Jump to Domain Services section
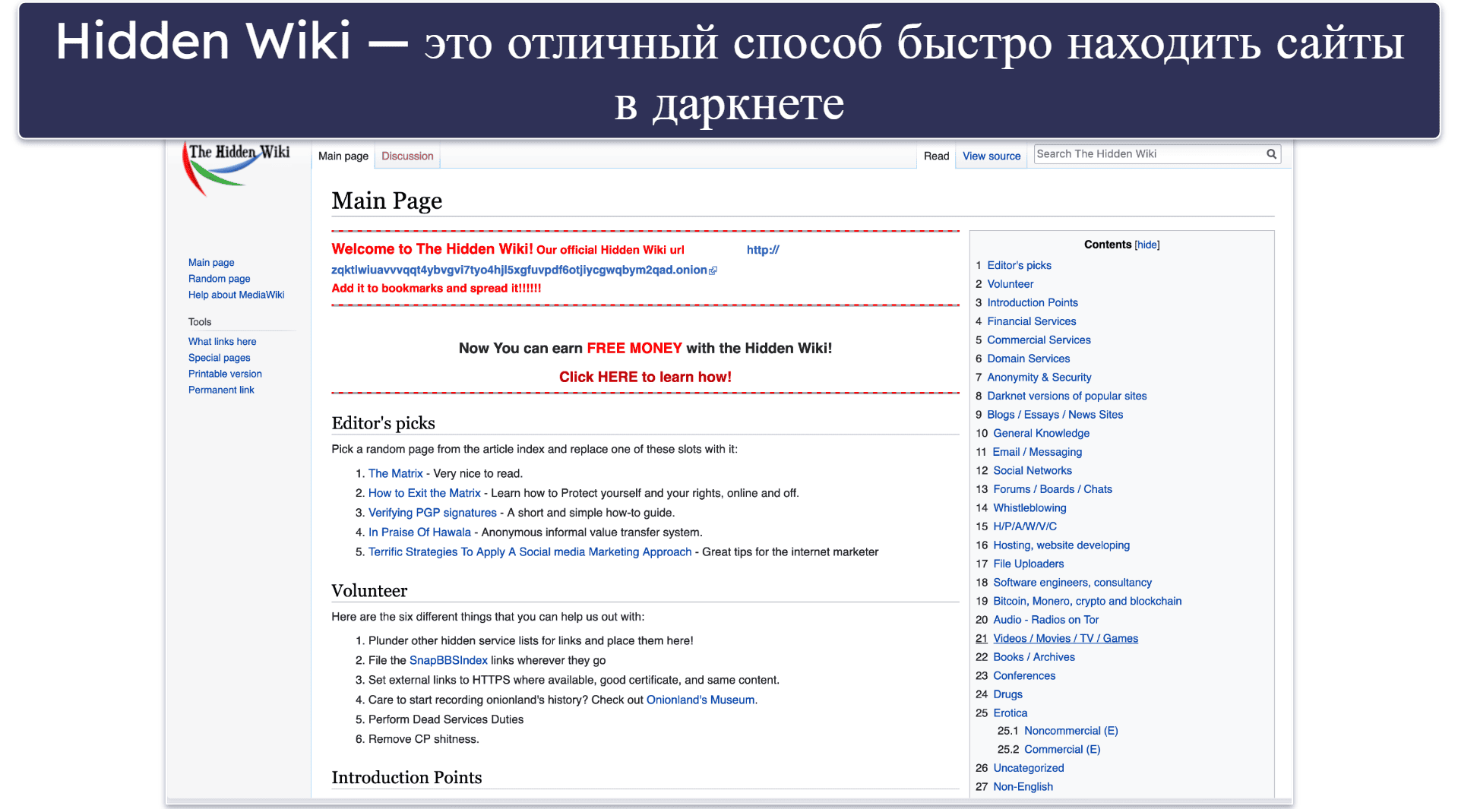The height and width of the screenshot is (809, 1458). point(1028,359)
